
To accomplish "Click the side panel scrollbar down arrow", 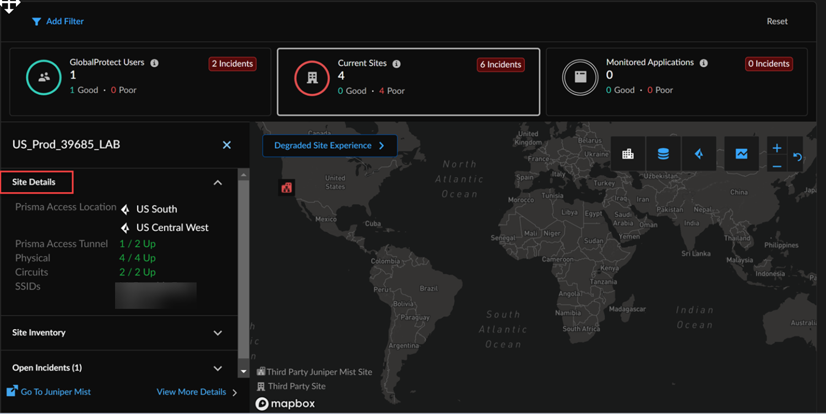I will [243, 372].
